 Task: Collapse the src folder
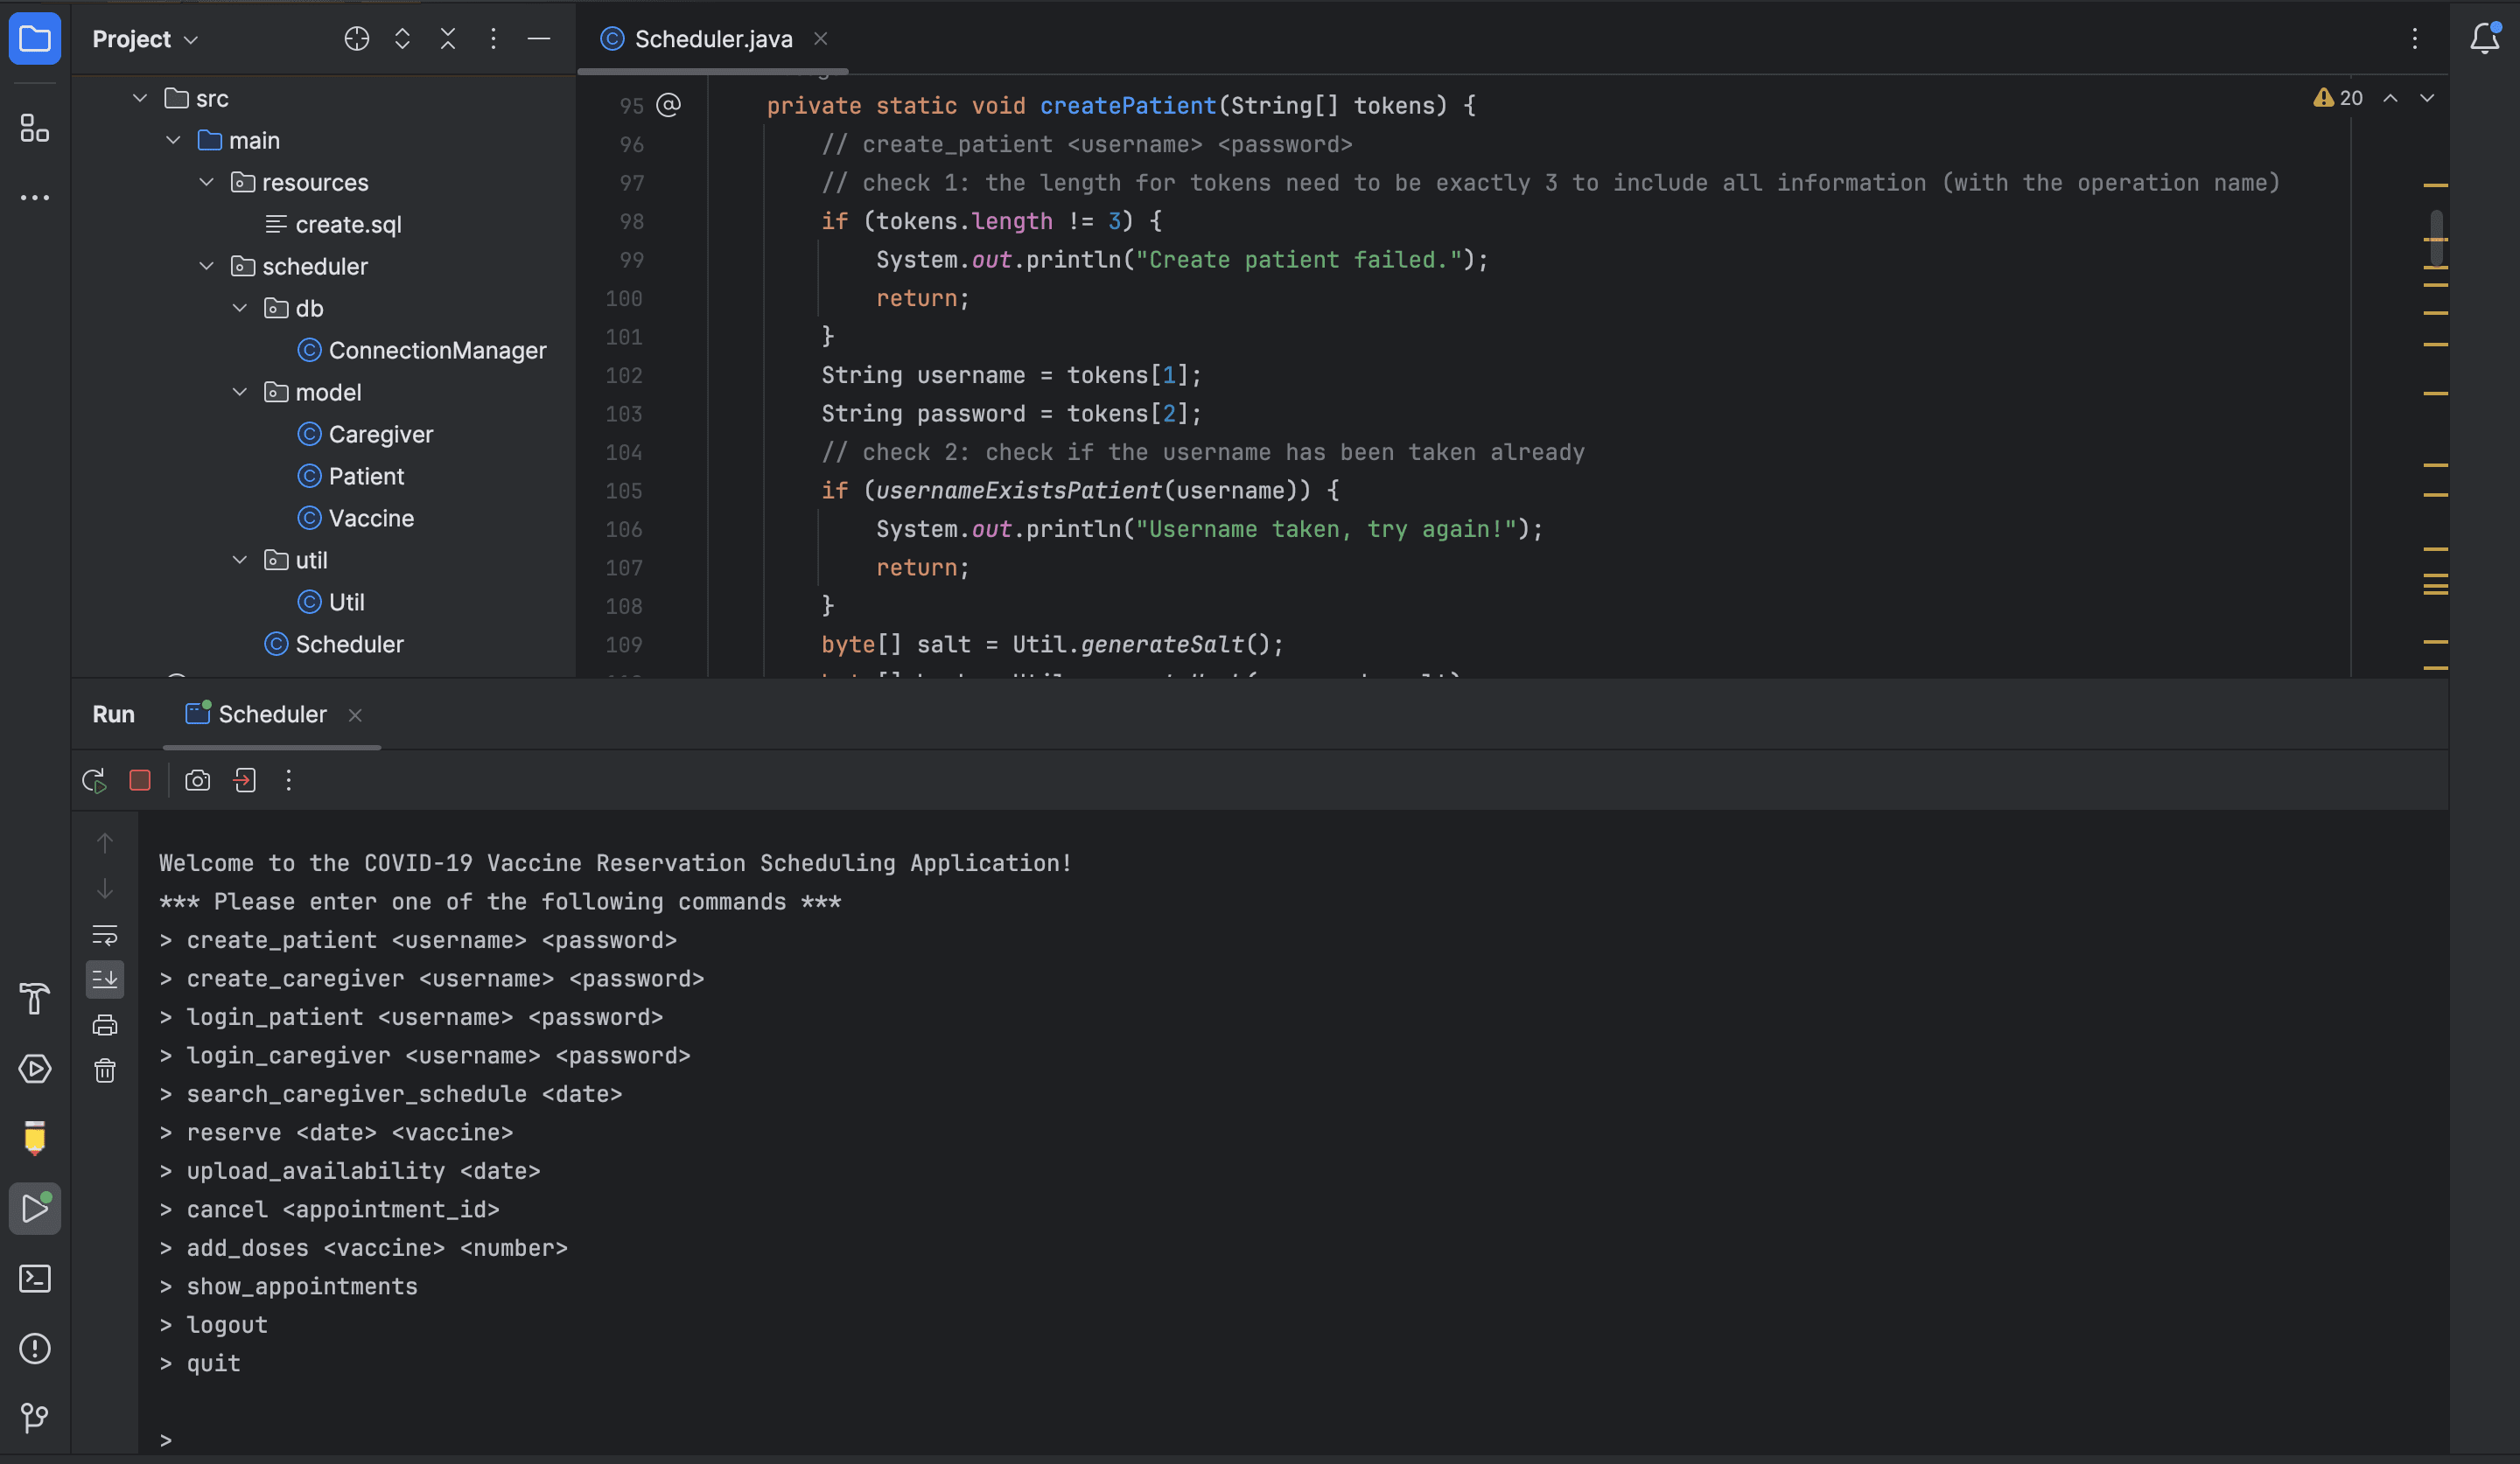(140, 99)
